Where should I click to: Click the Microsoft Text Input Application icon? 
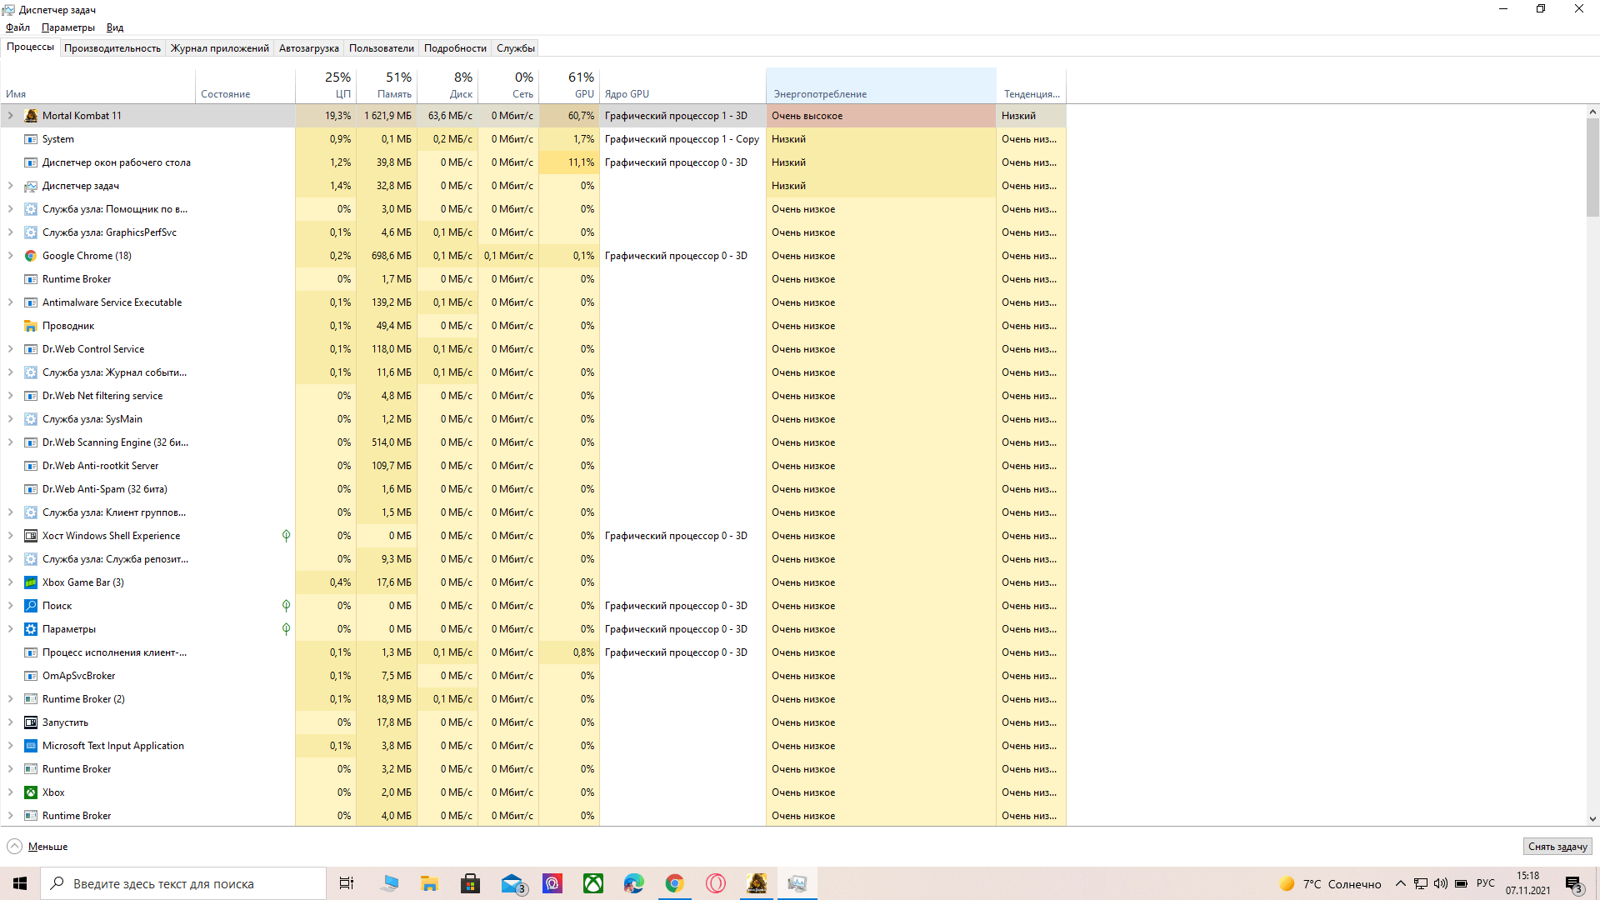(x=31, y=746)
